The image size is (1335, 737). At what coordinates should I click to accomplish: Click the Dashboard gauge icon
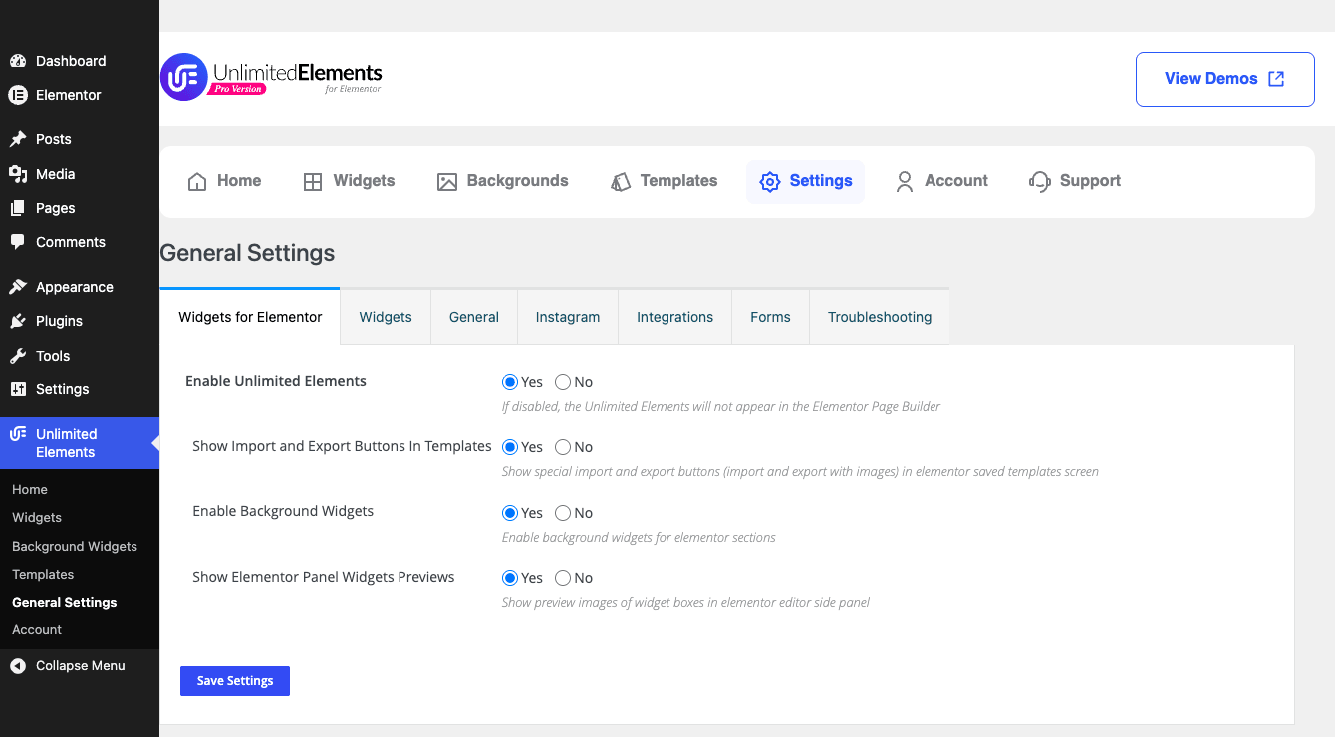tap(18, 61)
